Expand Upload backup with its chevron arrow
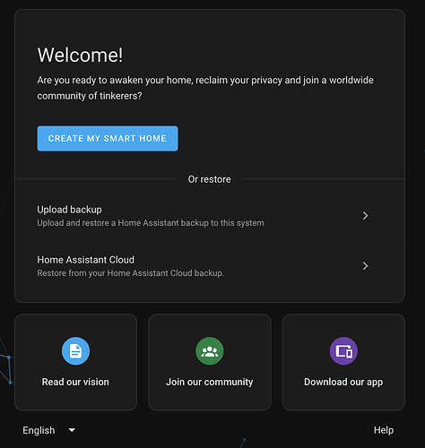Image resolution: width=425 pixels, height=448 pixels. 365,216
